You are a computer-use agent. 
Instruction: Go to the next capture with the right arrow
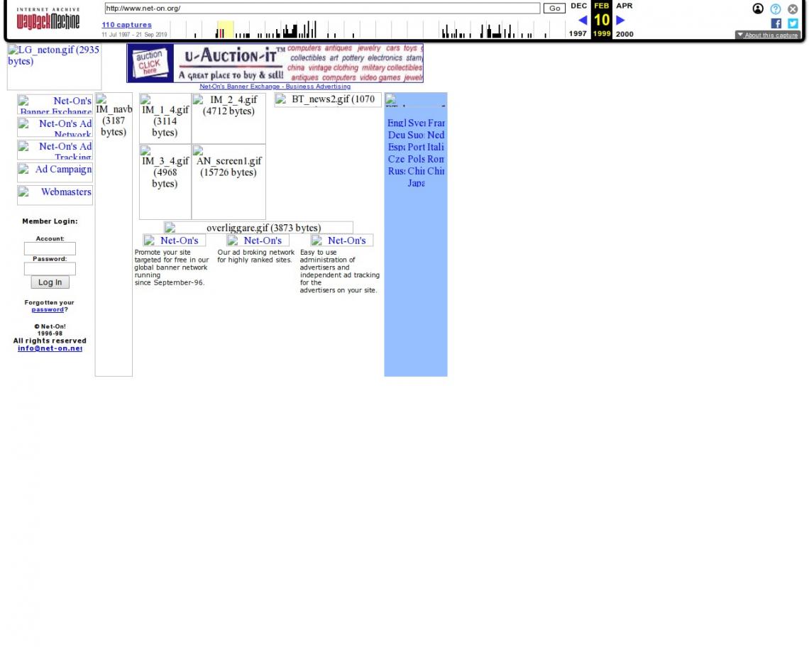620,20
